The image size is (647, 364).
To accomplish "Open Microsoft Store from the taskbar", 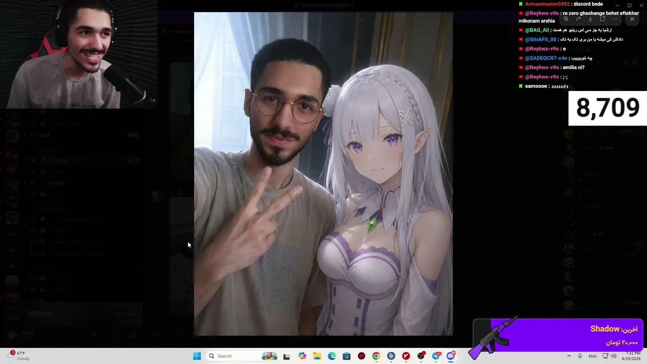I will tap(346, 356).
